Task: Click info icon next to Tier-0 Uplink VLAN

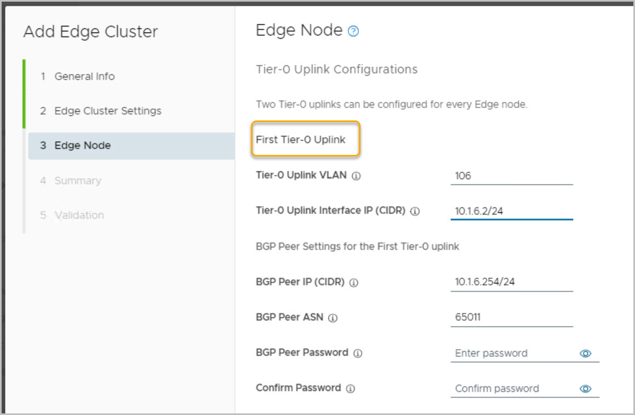Action: click(356, 176)
